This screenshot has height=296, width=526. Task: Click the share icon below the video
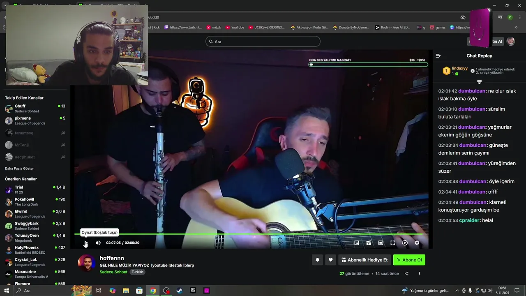point(406,274)
